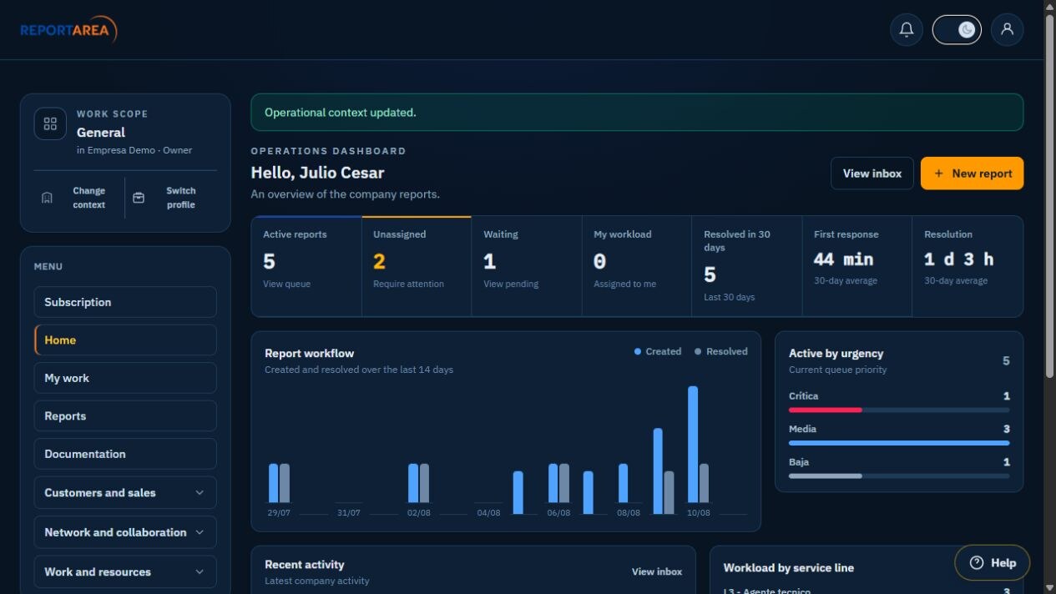Expand Work and resources chevron
The width and height of the screenshot is (1056, 594).
coord(200,571)
